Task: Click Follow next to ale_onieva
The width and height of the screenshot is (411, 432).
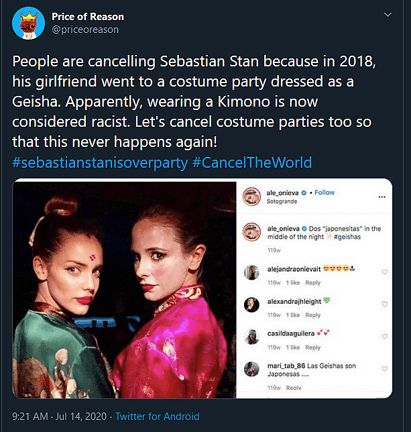Action: [x=325, y=193]
